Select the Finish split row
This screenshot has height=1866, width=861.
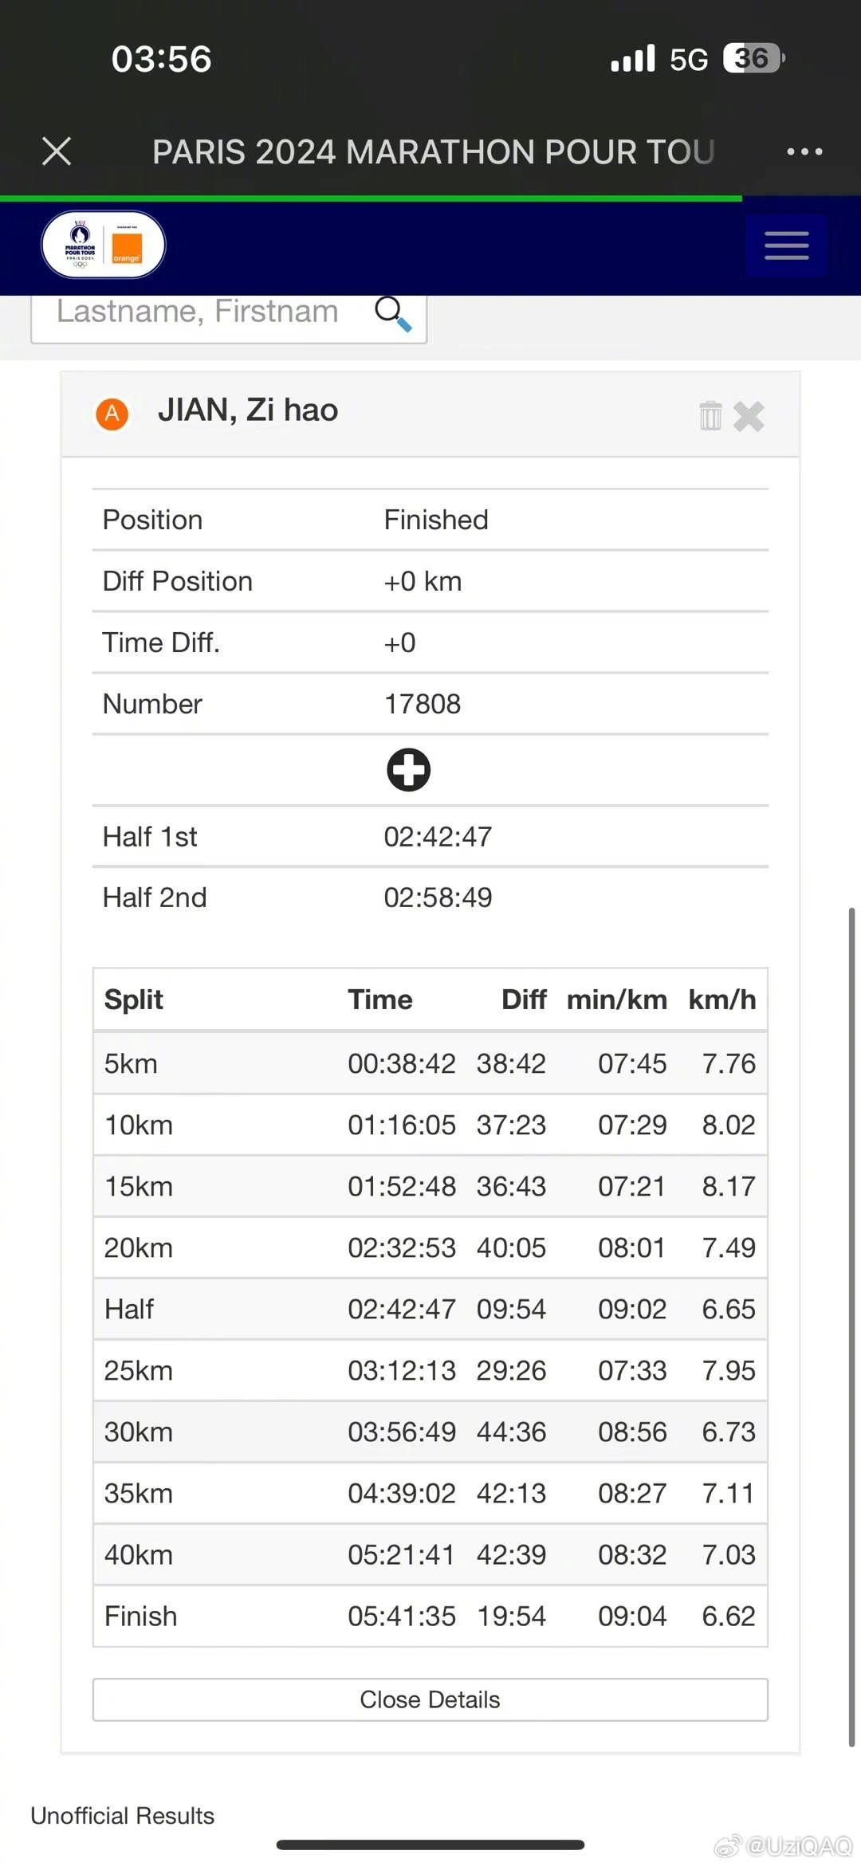(x=430, y=1617)
